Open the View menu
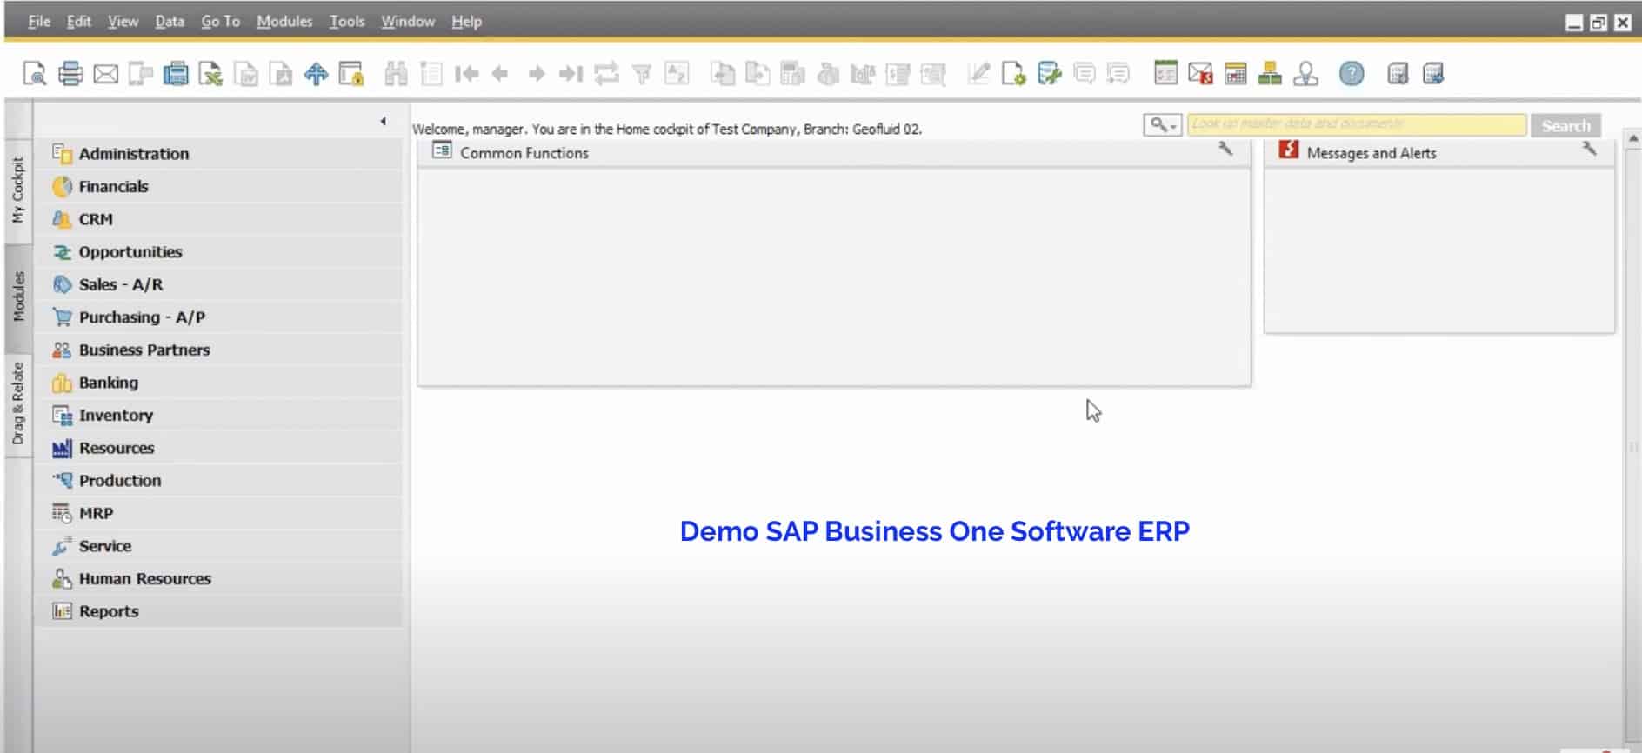This screenshot has height=753, width=1642. pyautogui.click(x=123, y=21)
